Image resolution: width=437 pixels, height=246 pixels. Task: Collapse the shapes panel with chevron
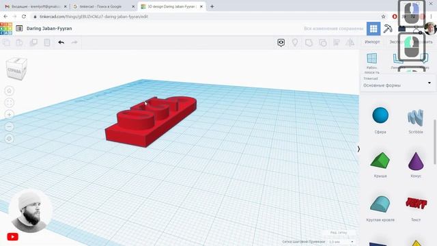coord(358,149)
